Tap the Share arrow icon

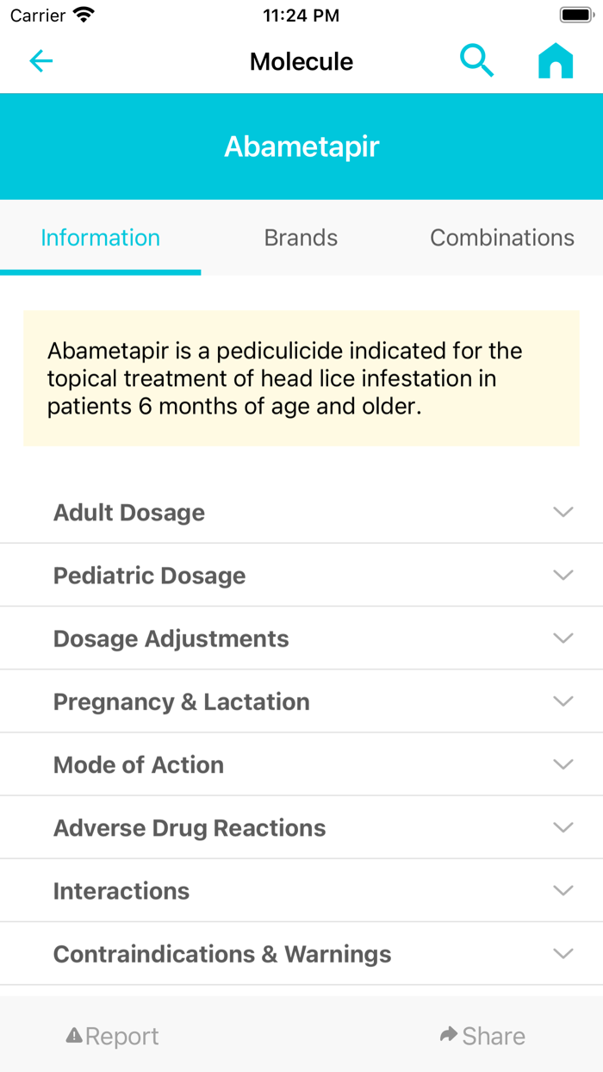pyautogui.click(x=448, y=1035)
